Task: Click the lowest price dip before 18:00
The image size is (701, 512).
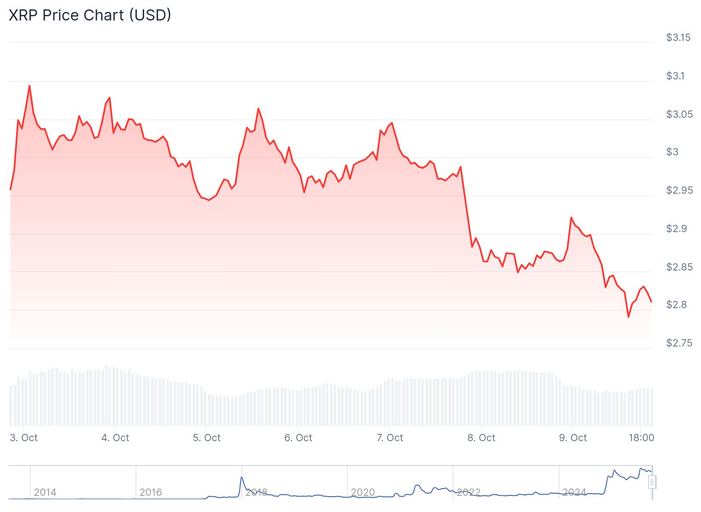Action: pyautogui.click(x=628, y=317)
